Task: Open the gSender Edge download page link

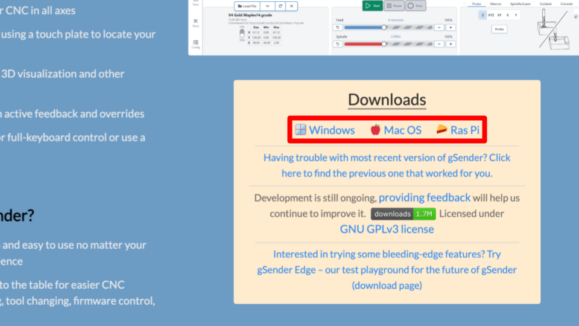Action: pos(387,270)
